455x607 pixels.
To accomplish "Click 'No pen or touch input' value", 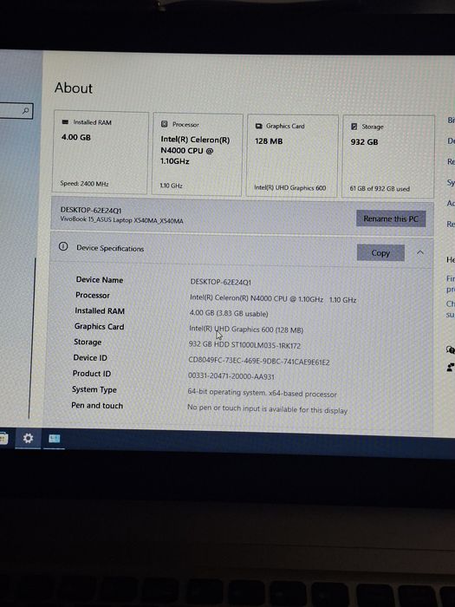I will click(x=267, y=409).
